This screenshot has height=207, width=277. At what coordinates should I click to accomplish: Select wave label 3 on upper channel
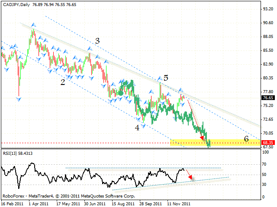[x=98, y=41]
